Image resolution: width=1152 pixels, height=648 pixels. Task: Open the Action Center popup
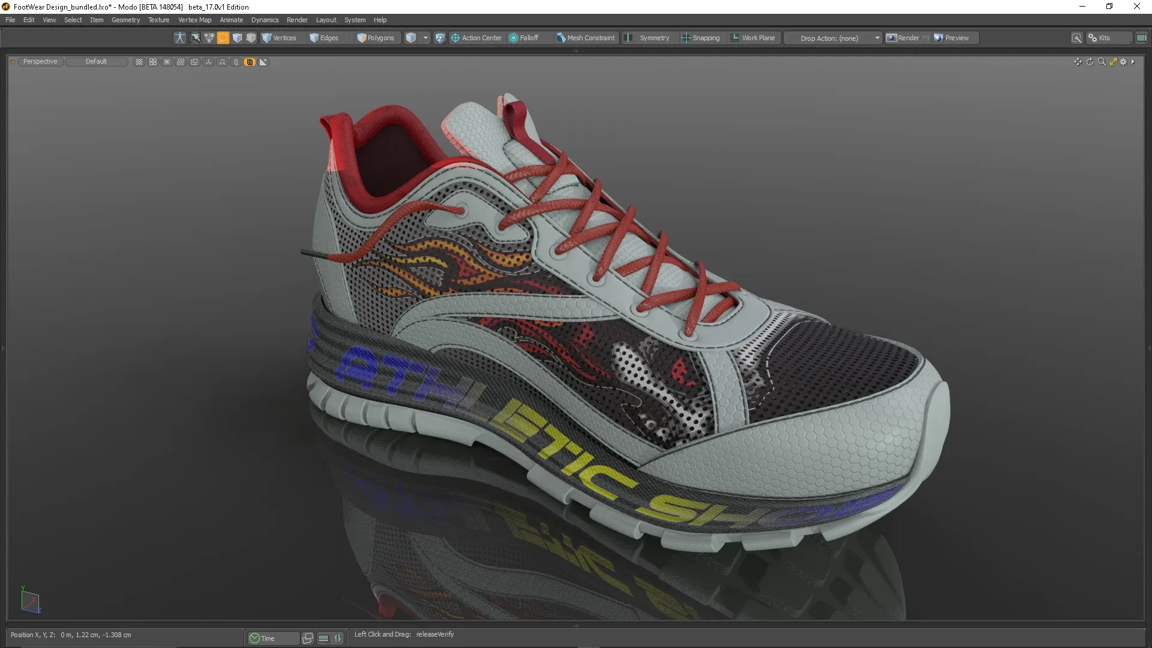[476, 38]
